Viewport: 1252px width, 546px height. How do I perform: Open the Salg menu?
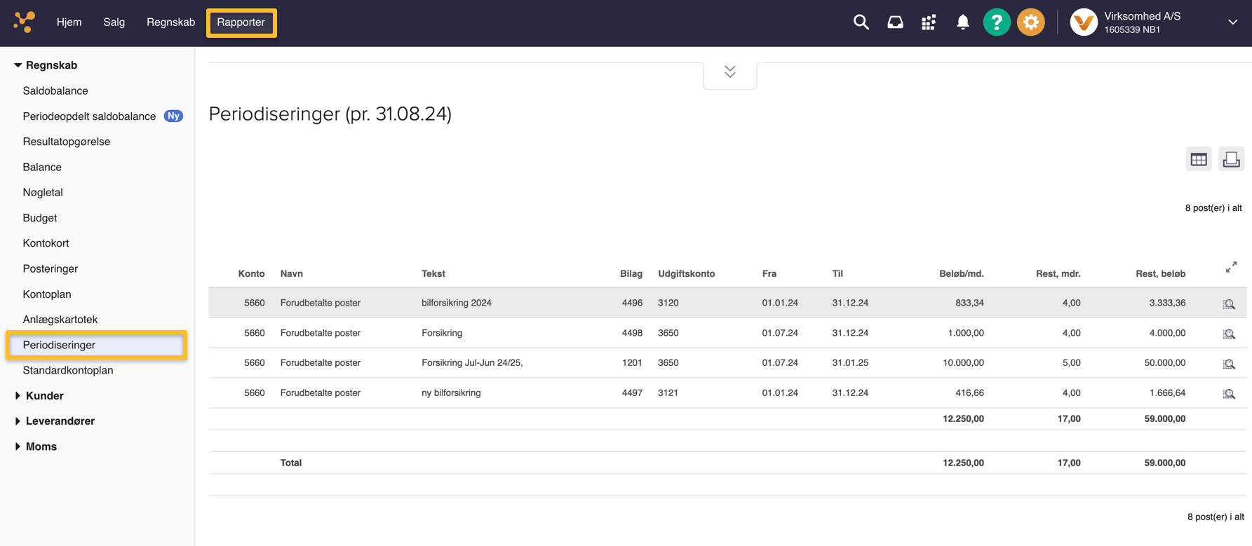click(114, 22)
